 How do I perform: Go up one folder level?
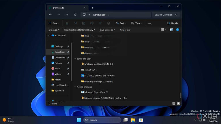(67, 15)
